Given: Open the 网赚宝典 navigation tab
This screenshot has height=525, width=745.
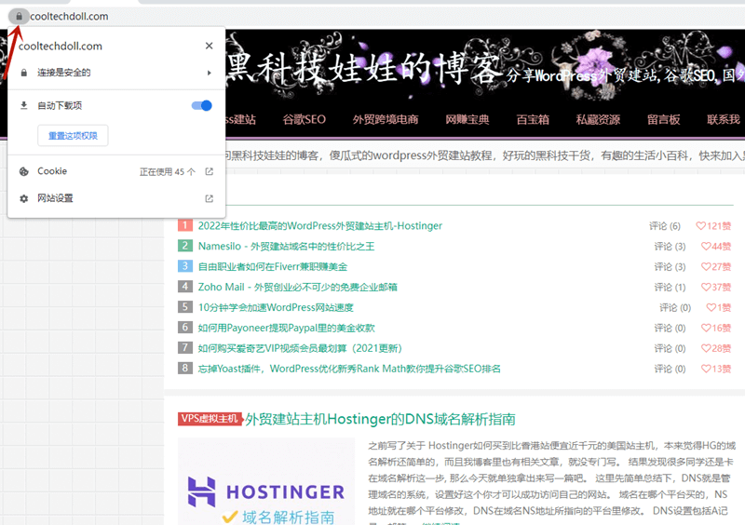Looking at the screenshot, I should point(467,119).
